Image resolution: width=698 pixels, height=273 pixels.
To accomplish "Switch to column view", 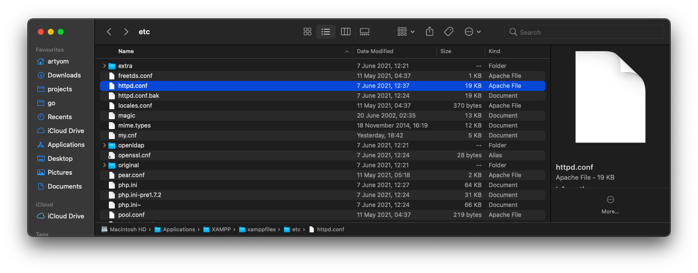I will (x=346, y=32).
